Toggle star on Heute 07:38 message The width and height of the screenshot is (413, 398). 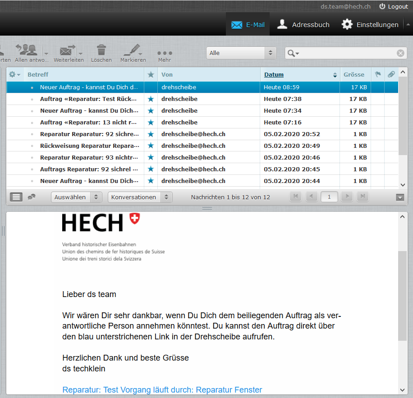151,99
